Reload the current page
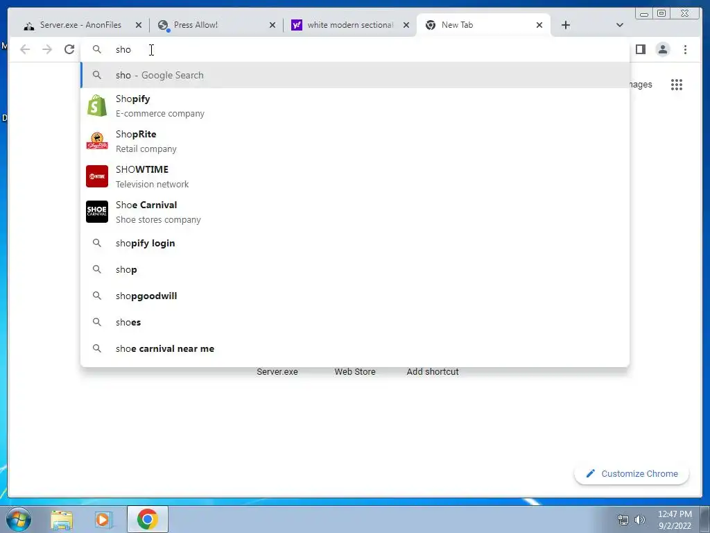This screenshot has height=533, width=710. pos(69,49)
